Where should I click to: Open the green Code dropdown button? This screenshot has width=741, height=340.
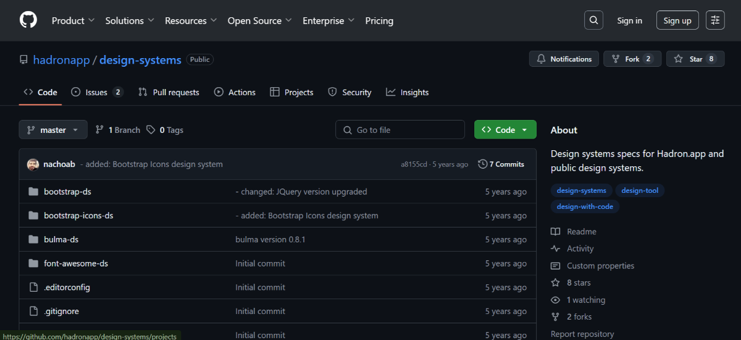(x=505, y=130)
